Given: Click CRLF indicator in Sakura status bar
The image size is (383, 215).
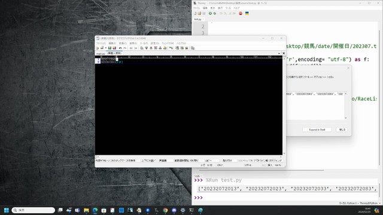Looking at the screenshot, I should (220, 165).
